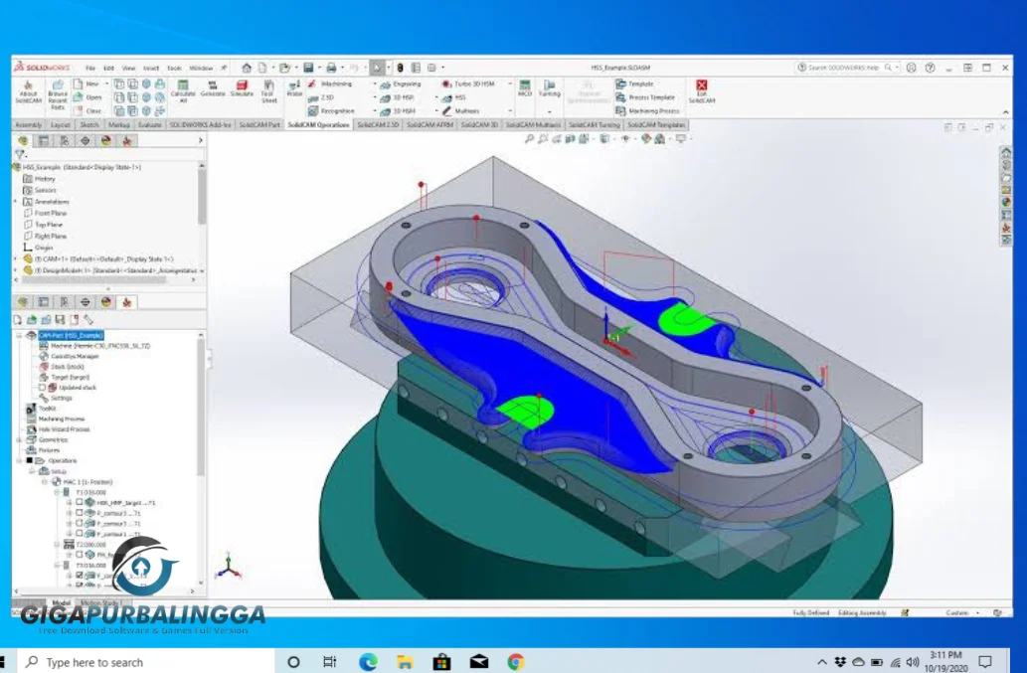The image size is (1027, 673).
Task: Open the Tool Sheet command
Action: [x=268, y=91]
